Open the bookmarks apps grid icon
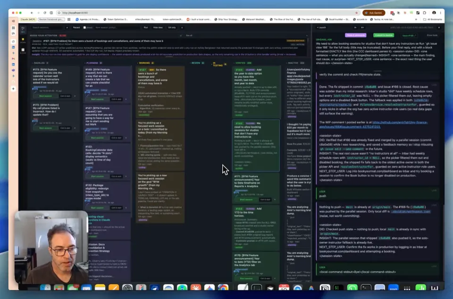 (69, 19)
